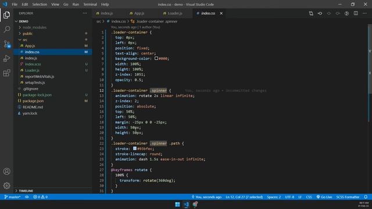This screenshot has width=372, height=209.
Task: Click Ln 12, Col 27 cursor position
Action: (x=244, y=197)
